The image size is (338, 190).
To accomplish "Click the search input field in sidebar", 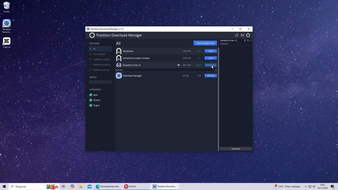I will [100, 82].
